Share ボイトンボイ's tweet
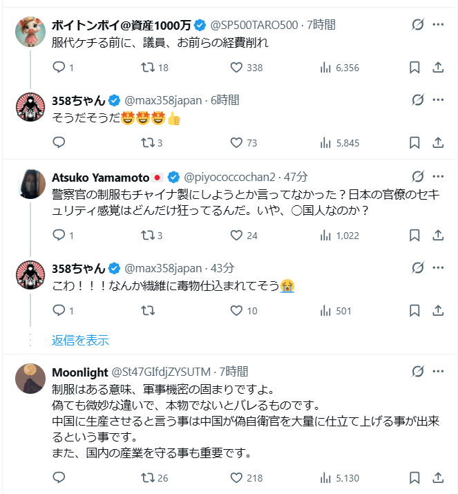458x494 pixels. click(x=437, y=67)
